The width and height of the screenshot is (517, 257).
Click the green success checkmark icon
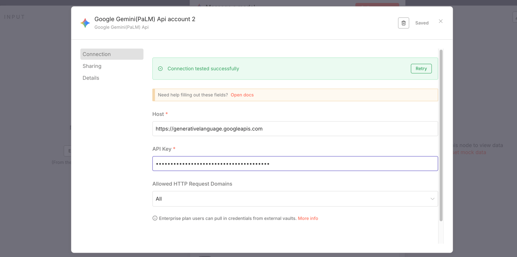[160, 69]
